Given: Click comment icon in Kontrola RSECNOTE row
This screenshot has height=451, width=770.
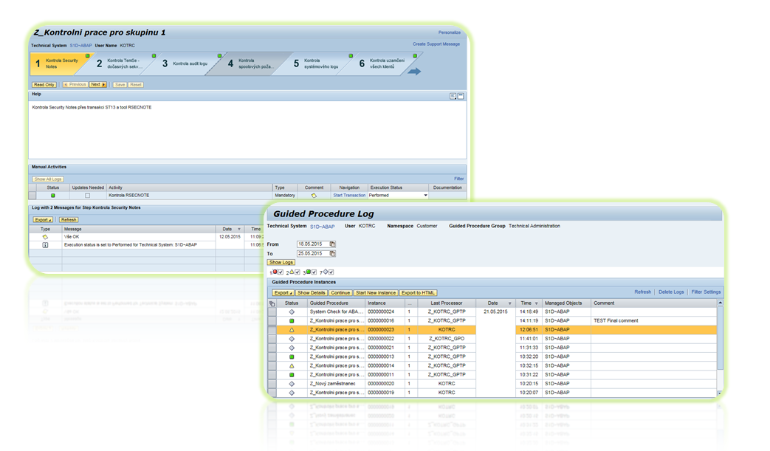Looking at the screenshot, I should 314,196.
